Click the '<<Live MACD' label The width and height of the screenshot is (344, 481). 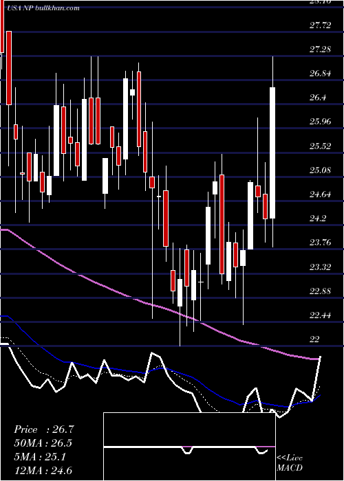[290, 463]
